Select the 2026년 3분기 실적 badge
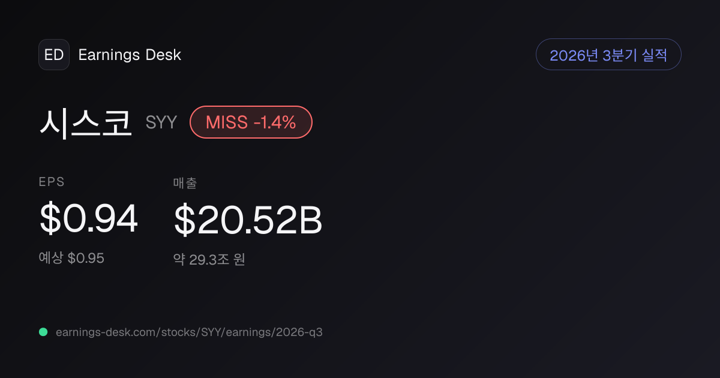 608,55
